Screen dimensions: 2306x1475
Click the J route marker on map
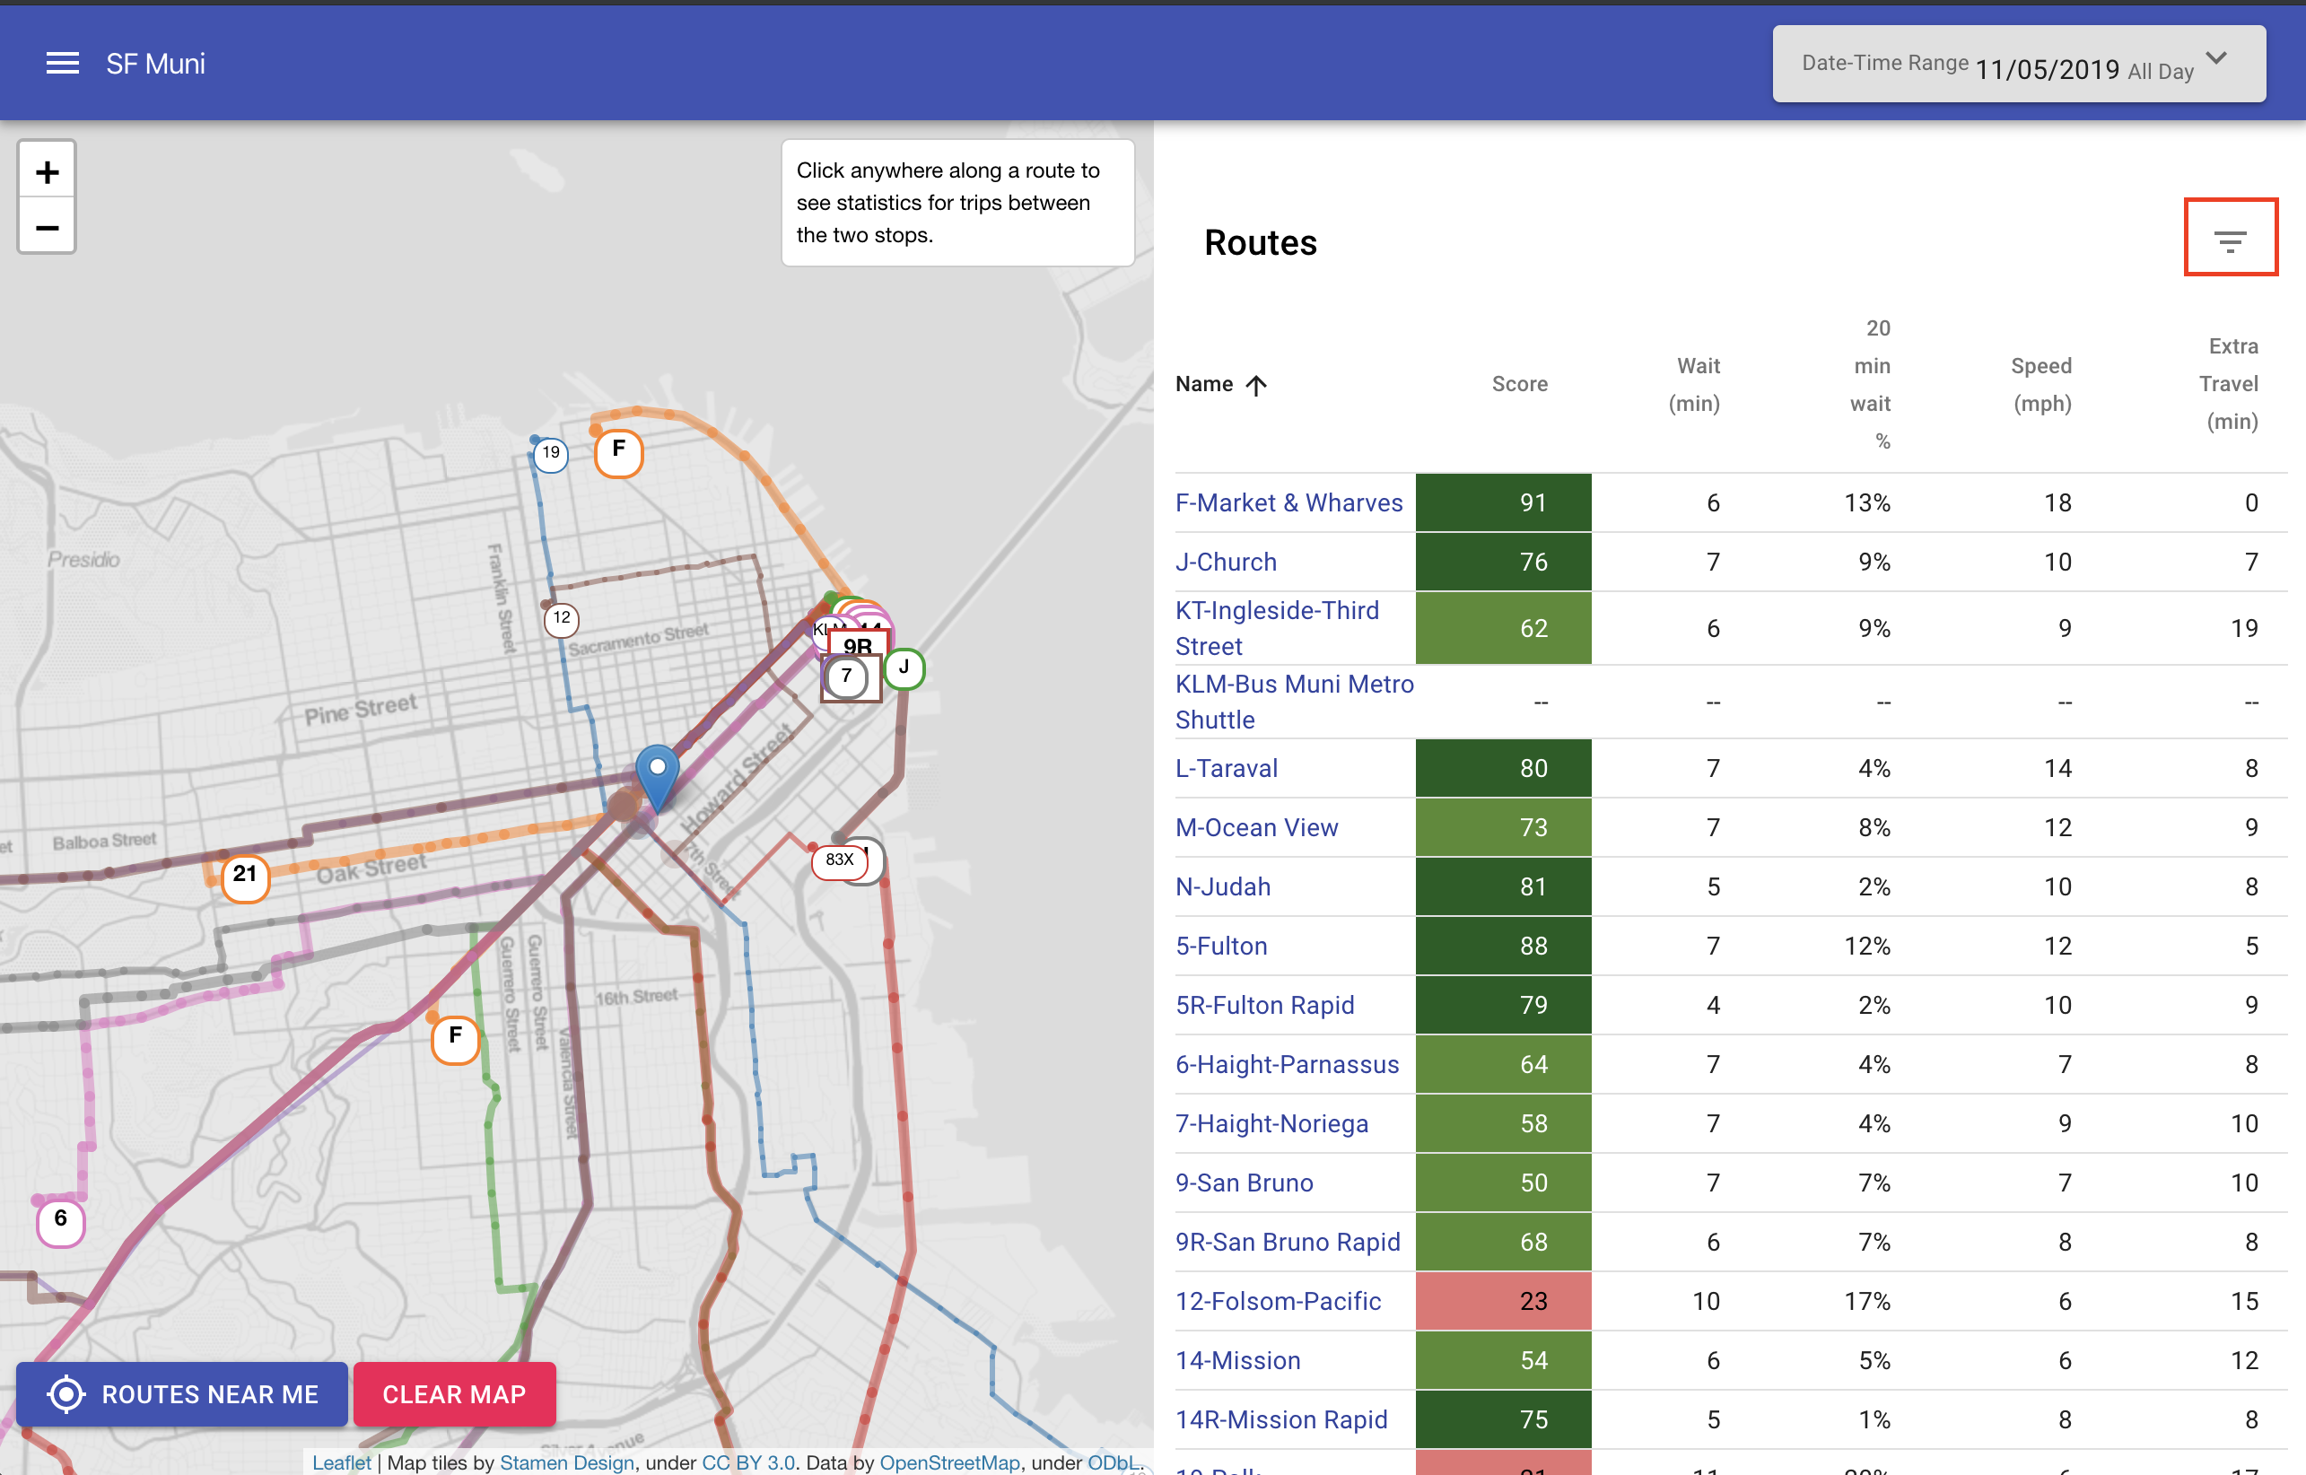[904, 668]
